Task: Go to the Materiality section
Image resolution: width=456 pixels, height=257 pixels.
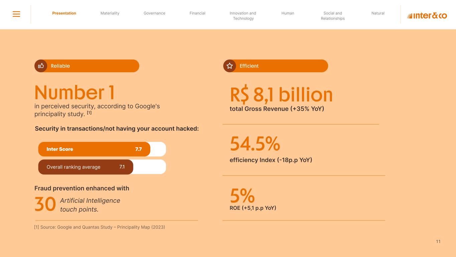Action: (x=110, y=13)
